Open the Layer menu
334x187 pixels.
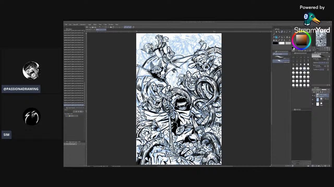(x=90, y=24)
